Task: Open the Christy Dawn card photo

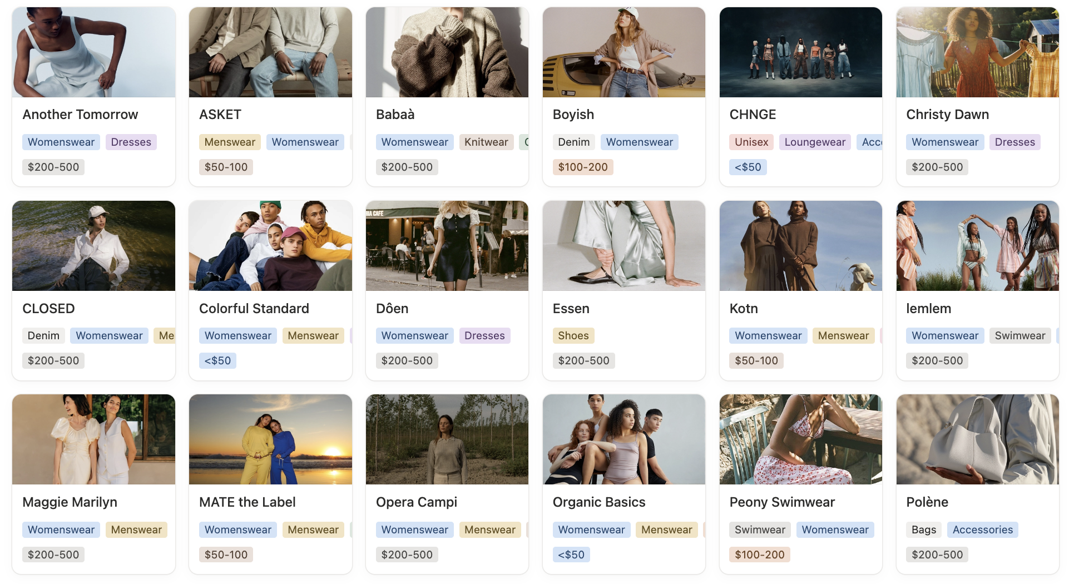Action: tap(977, 52)
